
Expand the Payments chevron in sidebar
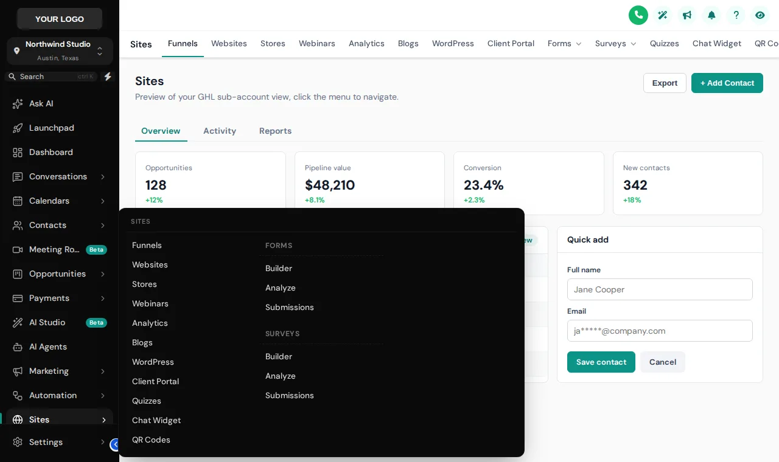(103, 298)
